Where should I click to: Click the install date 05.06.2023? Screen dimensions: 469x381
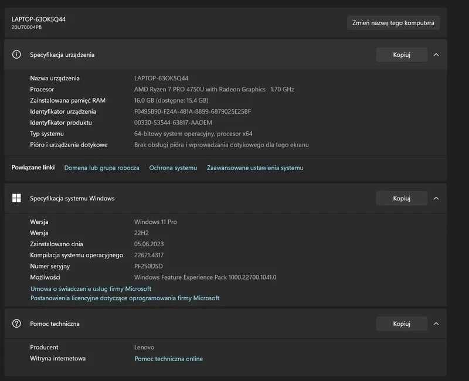click(149, 244)
